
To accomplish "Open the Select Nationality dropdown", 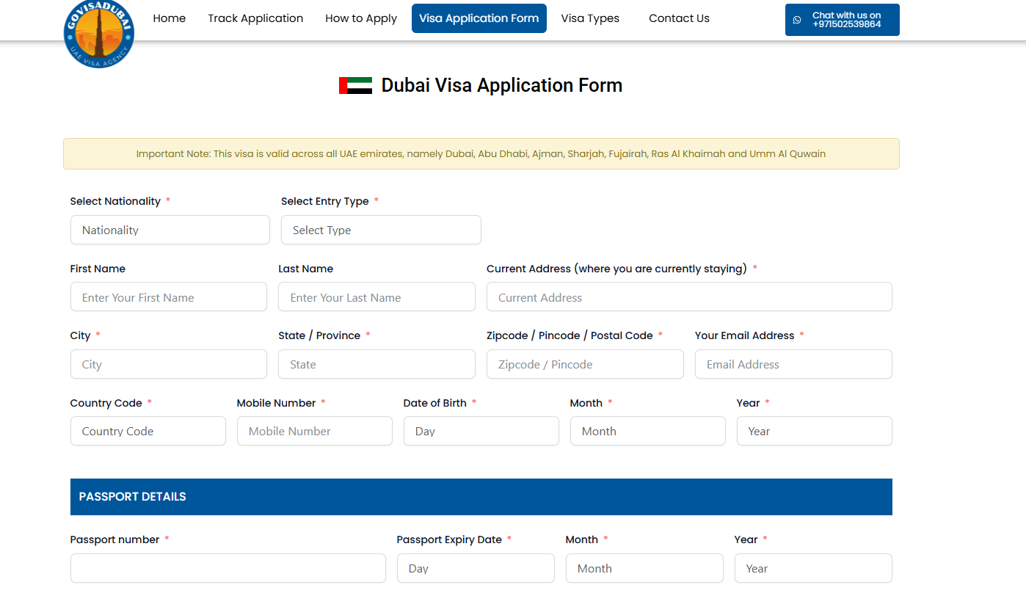I will coord(170,230).
